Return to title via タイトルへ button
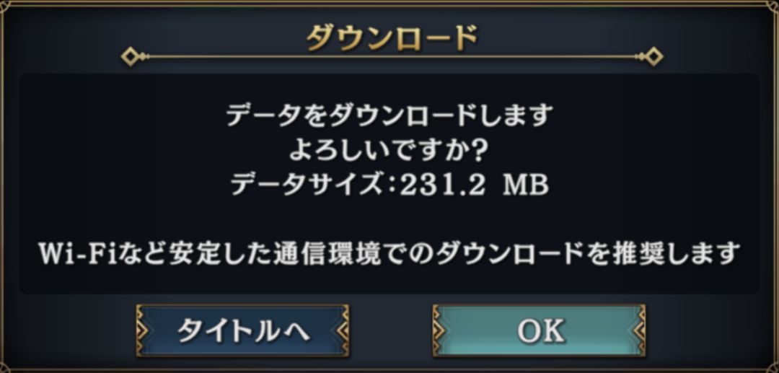The image size is (779, 373). (x=242, y=330)
